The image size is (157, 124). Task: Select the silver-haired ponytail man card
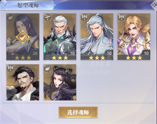pyautogui.click(x=97, y=37)
